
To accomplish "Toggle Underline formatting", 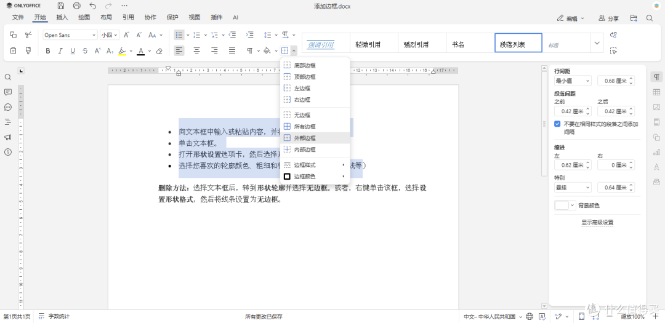I will click(73, 51).
